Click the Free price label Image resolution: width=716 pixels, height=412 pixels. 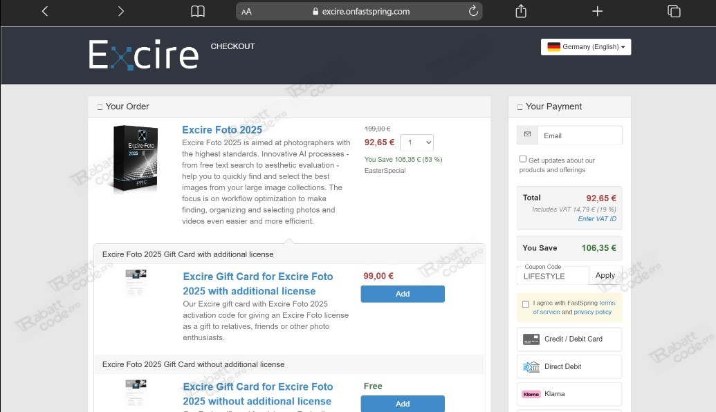[373, 386]
